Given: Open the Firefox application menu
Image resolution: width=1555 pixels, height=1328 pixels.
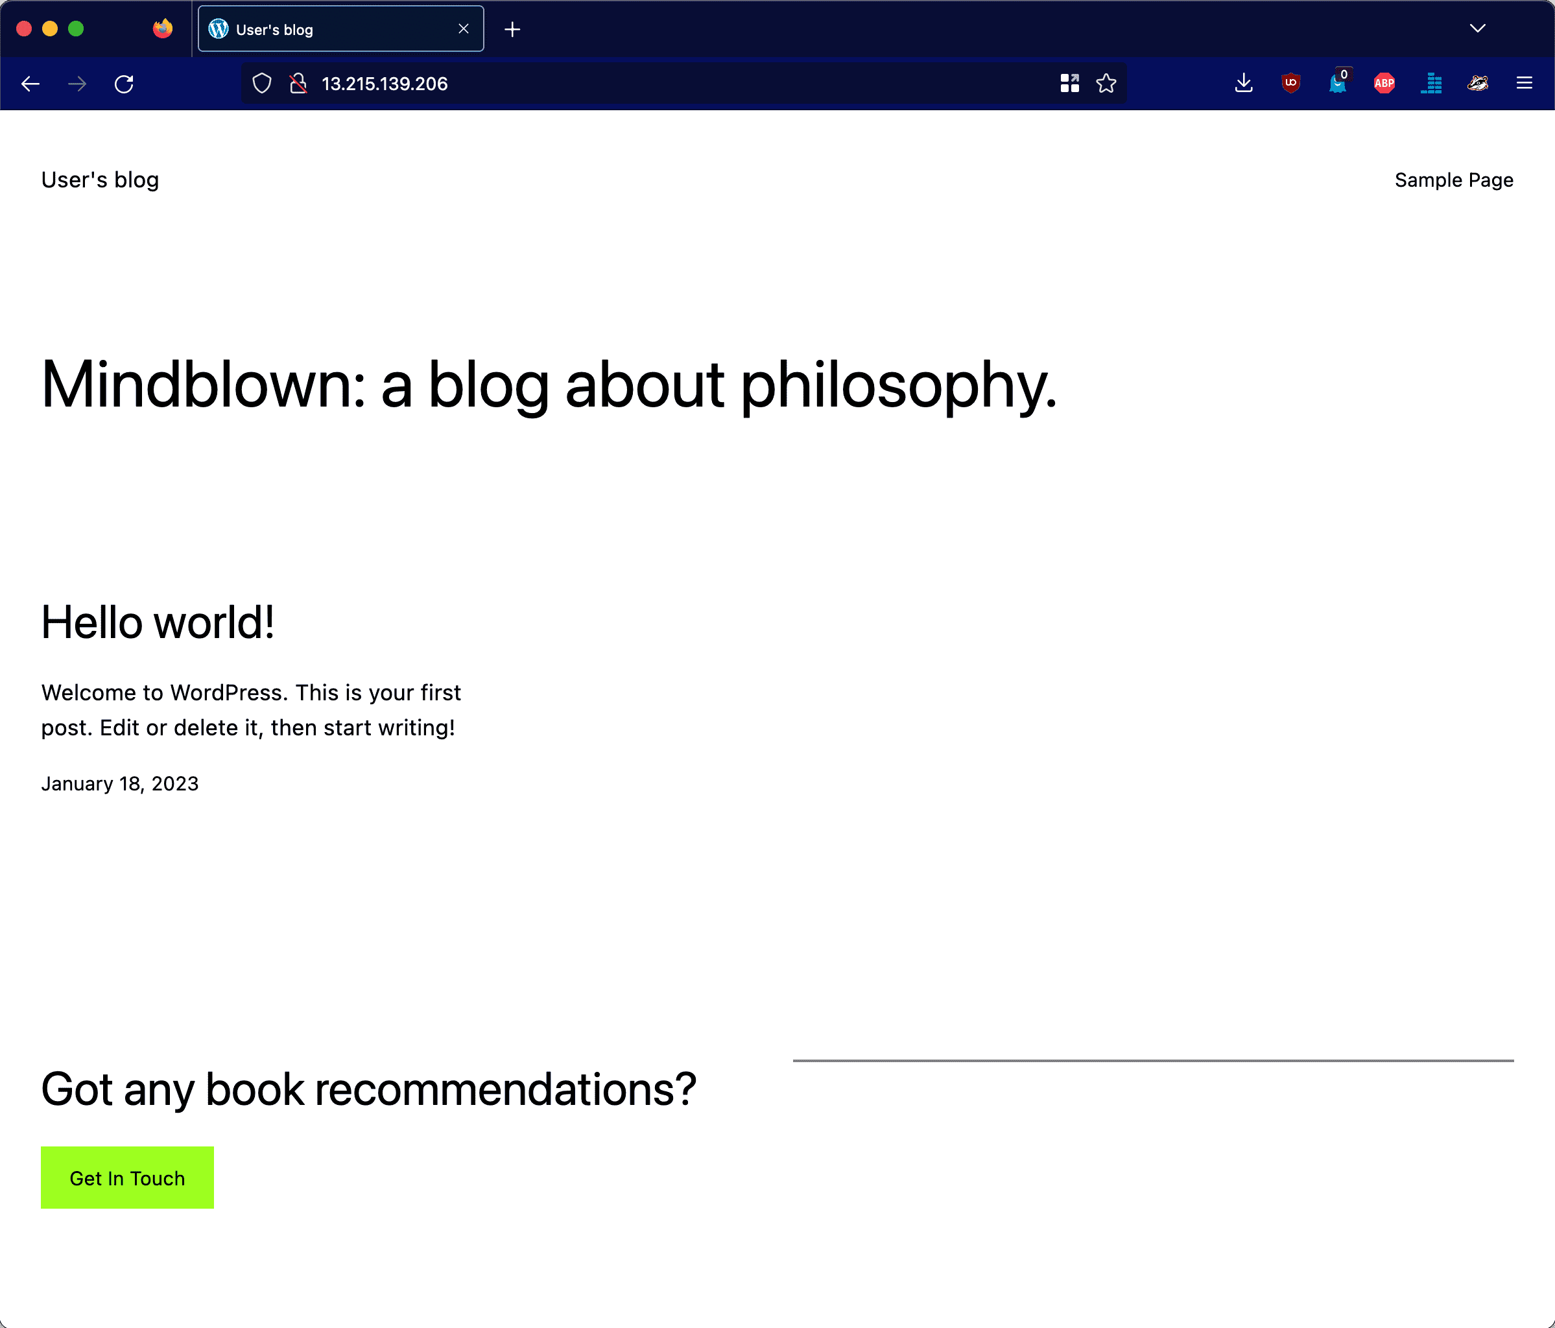Looking at the screenshot, I should coord(1525,83).
